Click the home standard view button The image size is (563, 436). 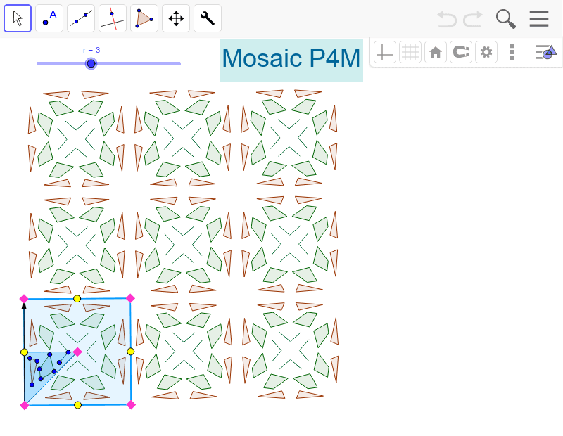[436, 53]
